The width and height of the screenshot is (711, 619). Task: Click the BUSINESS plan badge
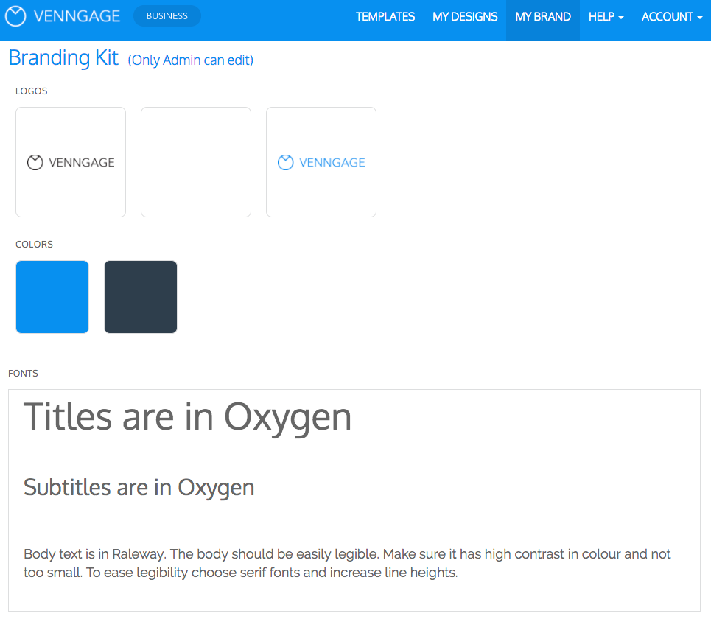167,16
